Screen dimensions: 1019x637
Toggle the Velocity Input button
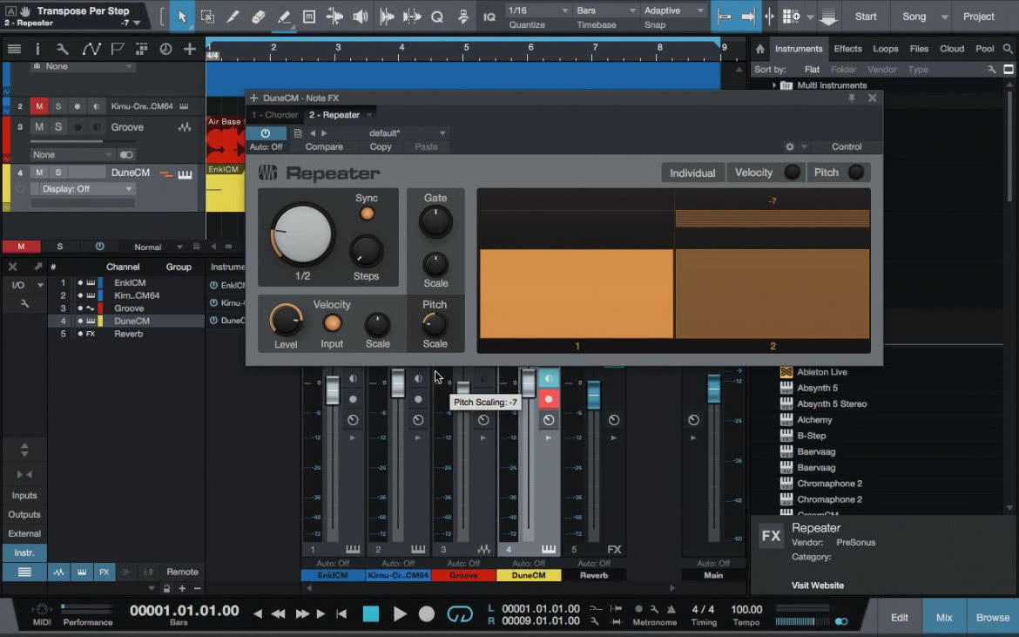[x=332, y=323]
